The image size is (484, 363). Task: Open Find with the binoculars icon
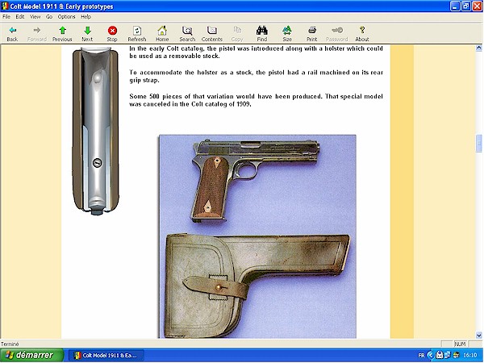point(261,34)
